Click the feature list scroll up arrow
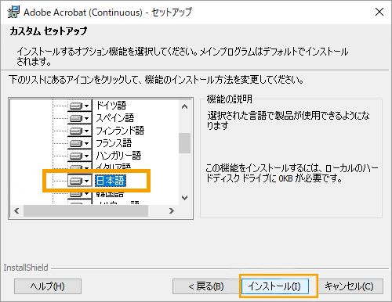Screen dimensions: 392x302 pos(185,106)
